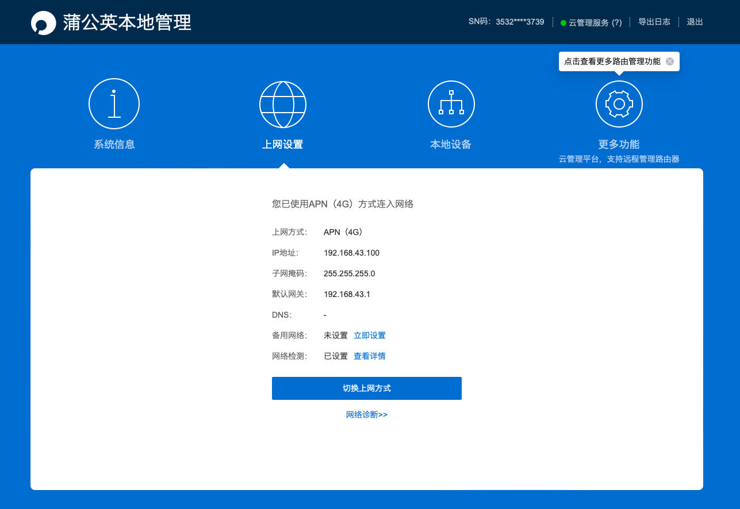Open the 云管理服务 help question mark
The height and width of the screenshot is (509, 740).
[x=617, y=22]
